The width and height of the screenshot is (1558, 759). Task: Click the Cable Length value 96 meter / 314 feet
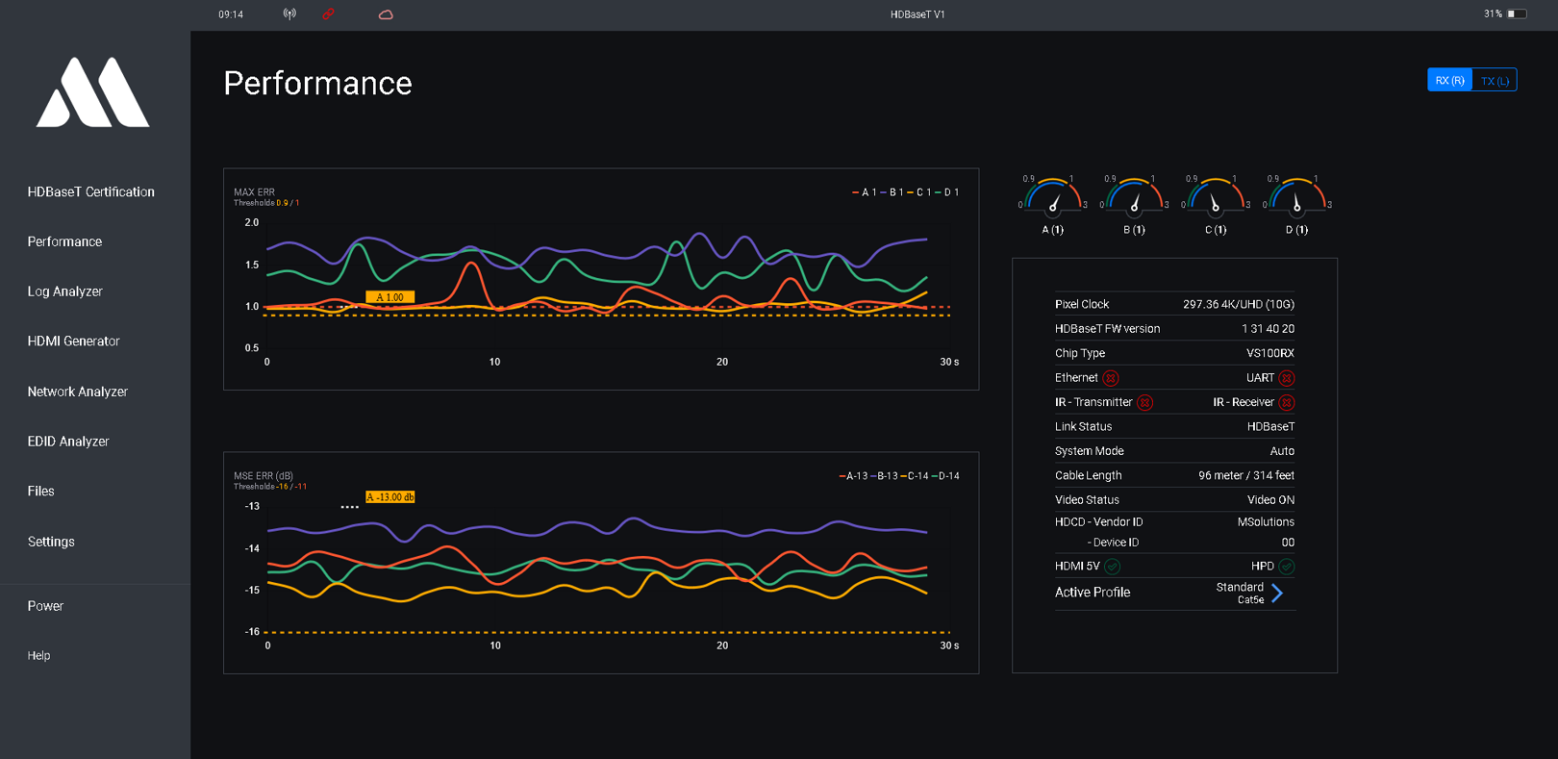pyautogui.click(x=1246, y=476)
